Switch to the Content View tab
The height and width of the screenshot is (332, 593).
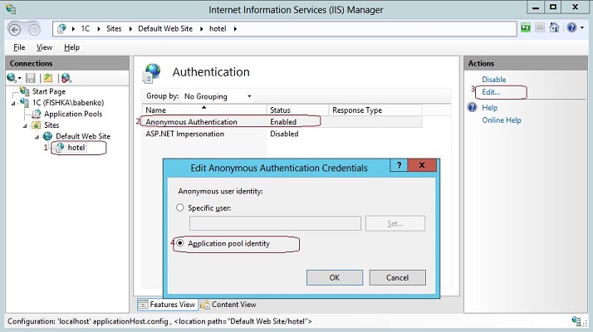pos(228,305)
